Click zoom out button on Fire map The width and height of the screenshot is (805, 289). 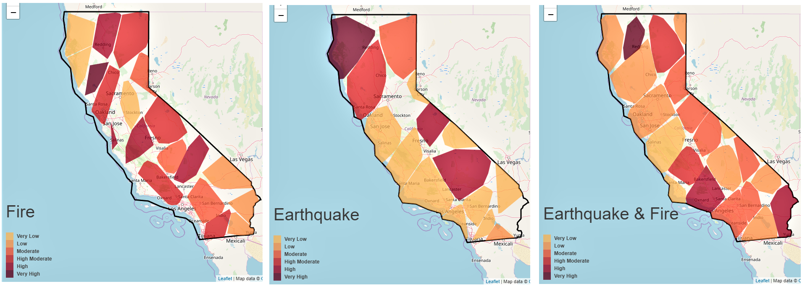pyautogui.click(x=13, y=13)
